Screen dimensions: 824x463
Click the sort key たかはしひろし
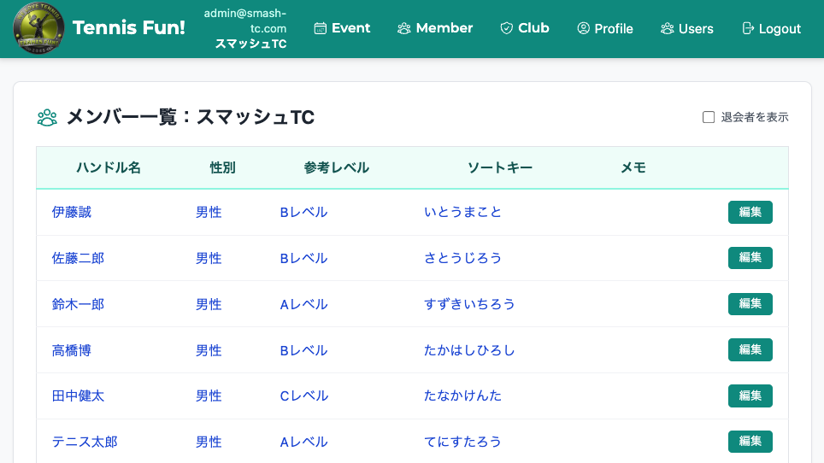(469, 350)
